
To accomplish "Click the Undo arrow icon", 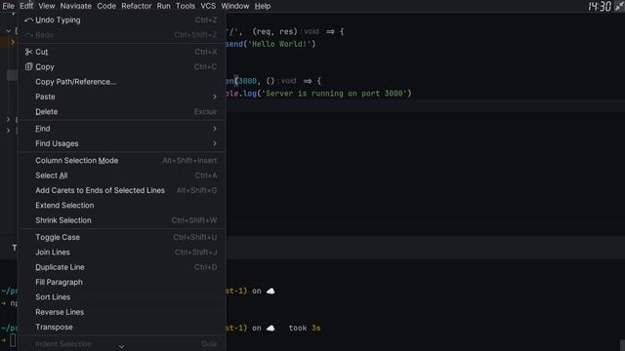I will 28,19.
